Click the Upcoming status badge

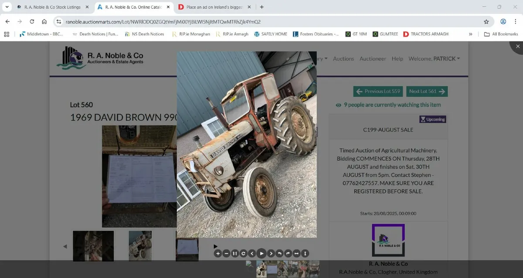433,119
